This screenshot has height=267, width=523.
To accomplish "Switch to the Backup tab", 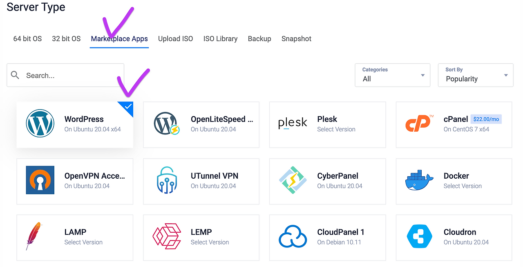I will click(x=259, y=39).
